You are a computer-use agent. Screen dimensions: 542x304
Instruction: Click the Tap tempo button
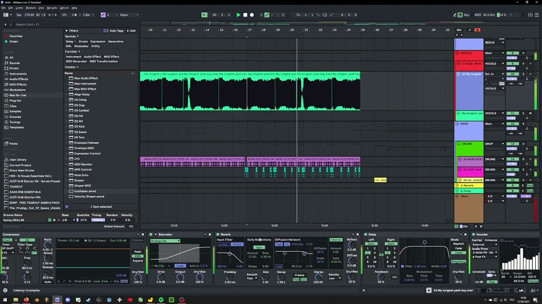click(x=19, y=15)
